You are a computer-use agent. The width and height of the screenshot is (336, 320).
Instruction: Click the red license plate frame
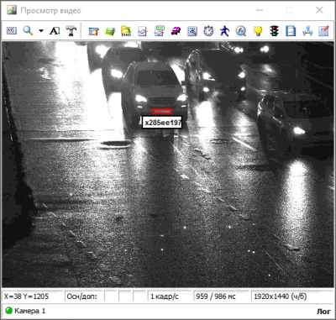click(x=162, y=111)
